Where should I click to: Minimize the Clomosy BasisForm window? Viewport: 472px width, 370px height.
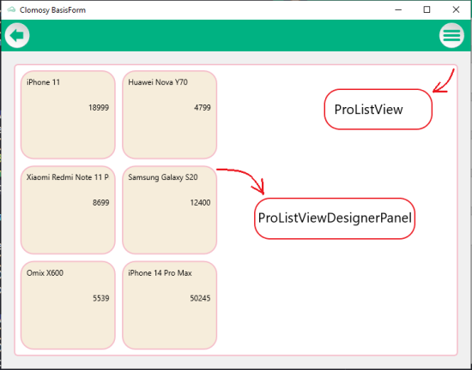tap(398, 10)
